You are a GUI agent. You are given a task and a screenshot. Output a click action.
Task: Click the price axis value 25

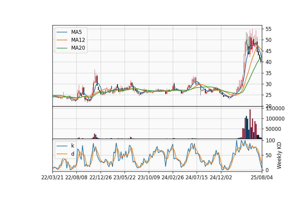coord(269,95)
